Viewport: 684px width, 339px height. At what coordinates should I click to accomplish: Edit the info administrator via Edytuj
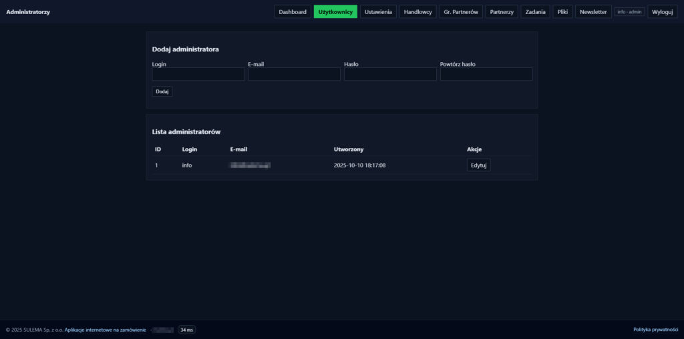[478, 165]
